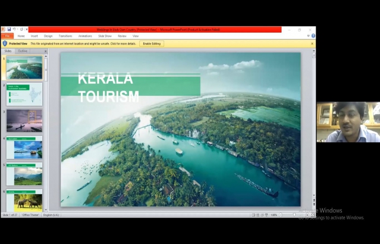The height and width of the screenshot is (244, 380).
Task: Select the Slides pane tab
Action: 8,51
